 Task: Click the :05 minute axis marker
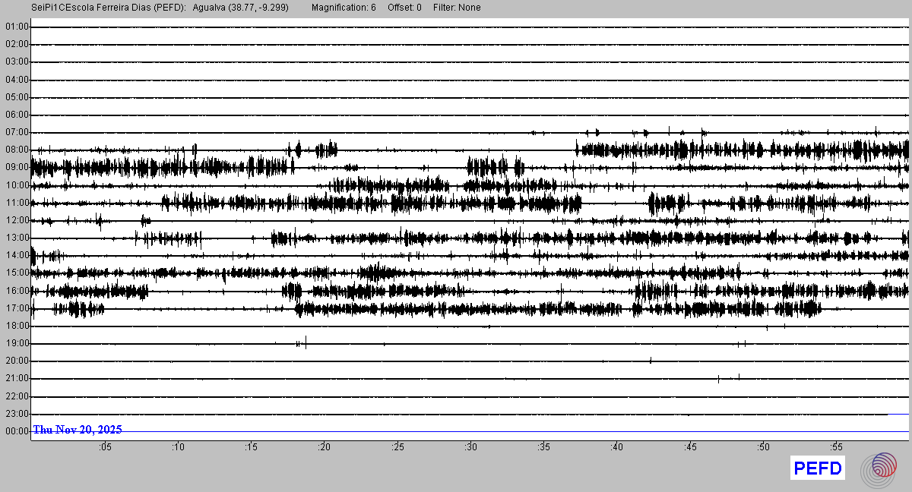(105, 447)
